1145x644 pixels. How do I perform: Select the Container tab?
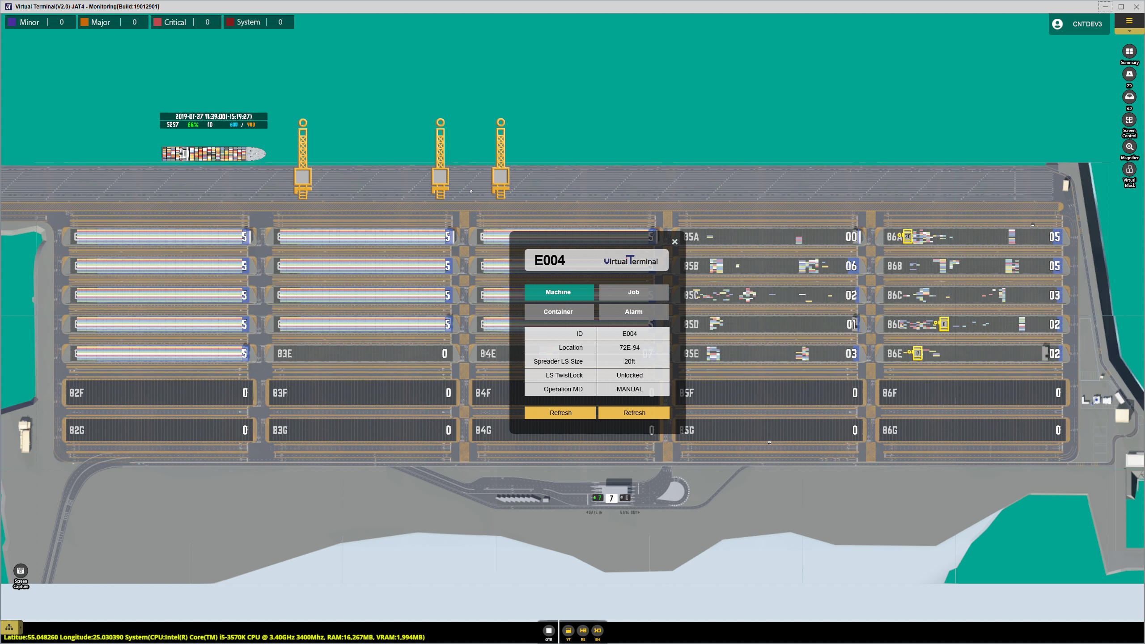click(558, 312)
